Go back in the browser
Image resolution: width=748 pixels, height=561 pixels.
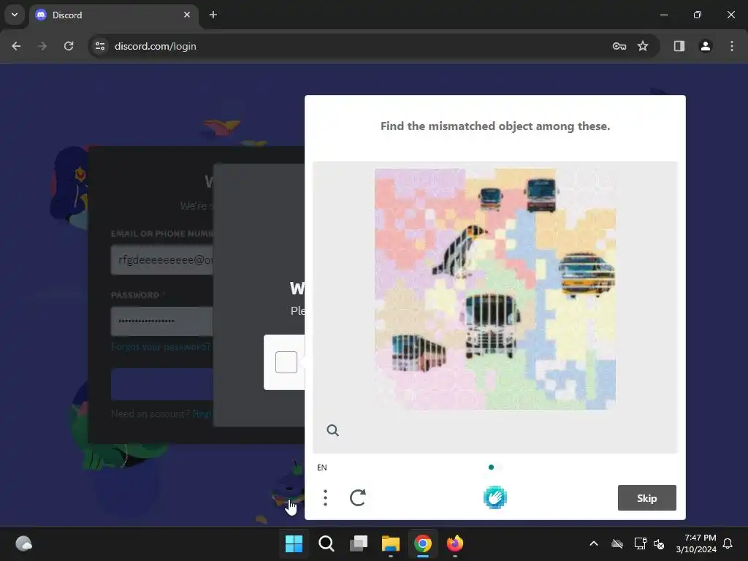(16, 46)
